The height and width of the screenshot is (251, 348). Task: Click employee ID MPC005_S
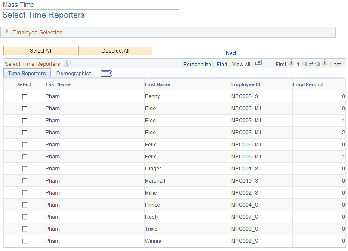click(x=245, y=96)
